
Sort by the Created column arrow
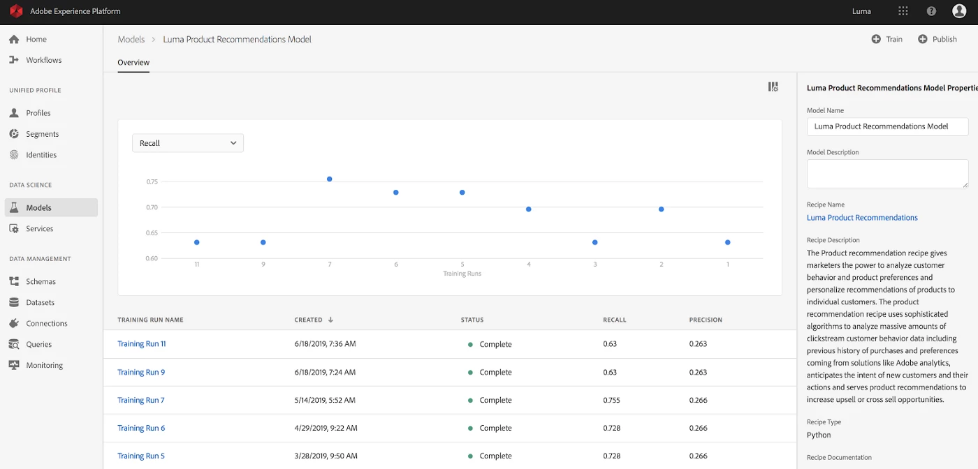330,320
